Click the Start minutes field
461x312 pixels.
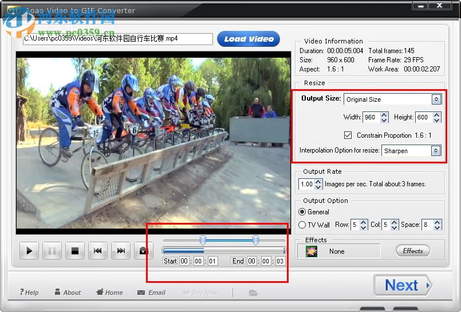pos(199,261)
